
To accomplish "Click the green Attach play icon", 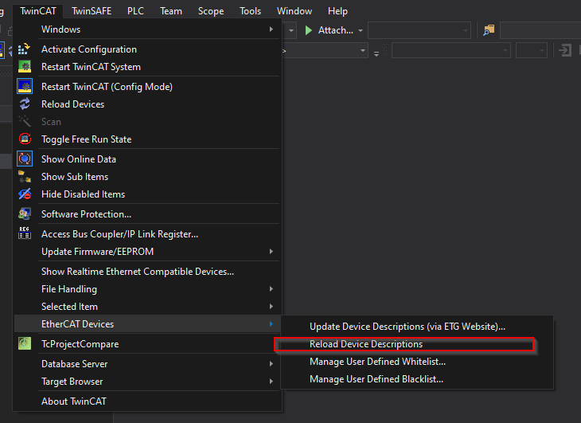I will (x=308, y=30).
